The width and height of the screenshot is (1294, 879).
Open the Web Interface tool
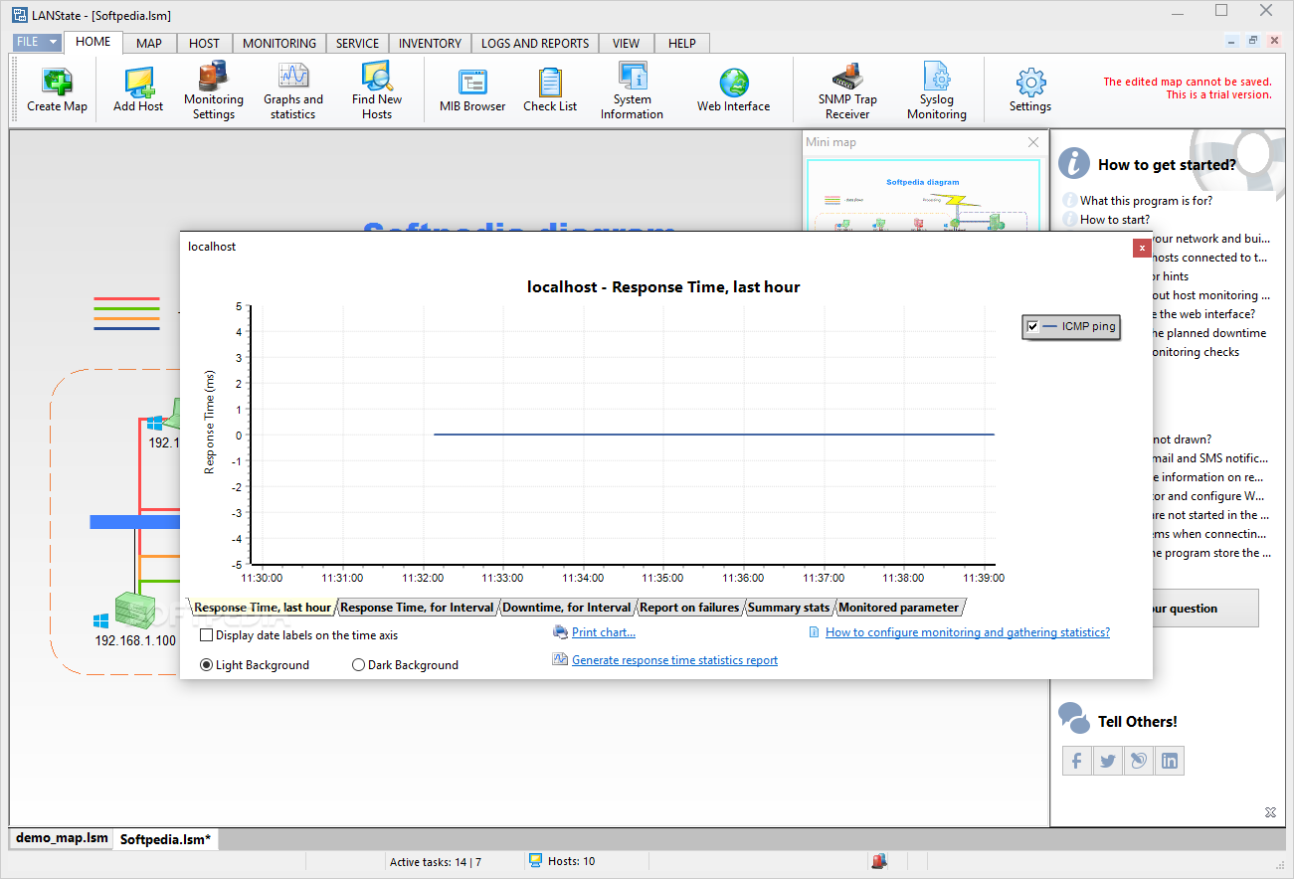click(x=733, y=89)
